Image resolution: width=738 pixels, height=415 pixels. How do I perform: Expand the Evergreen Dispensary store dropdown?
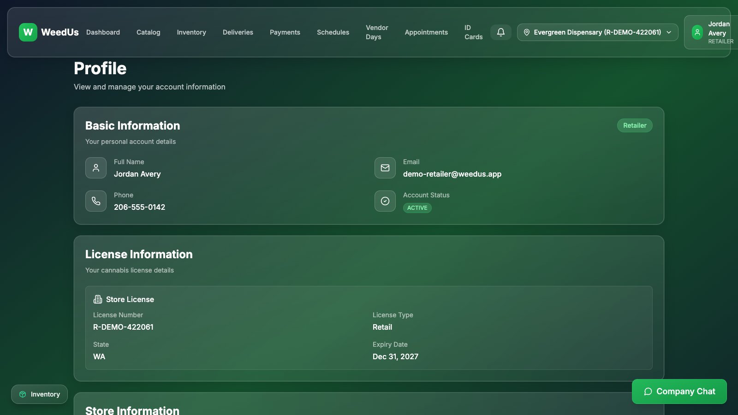[x=597, y=32]
